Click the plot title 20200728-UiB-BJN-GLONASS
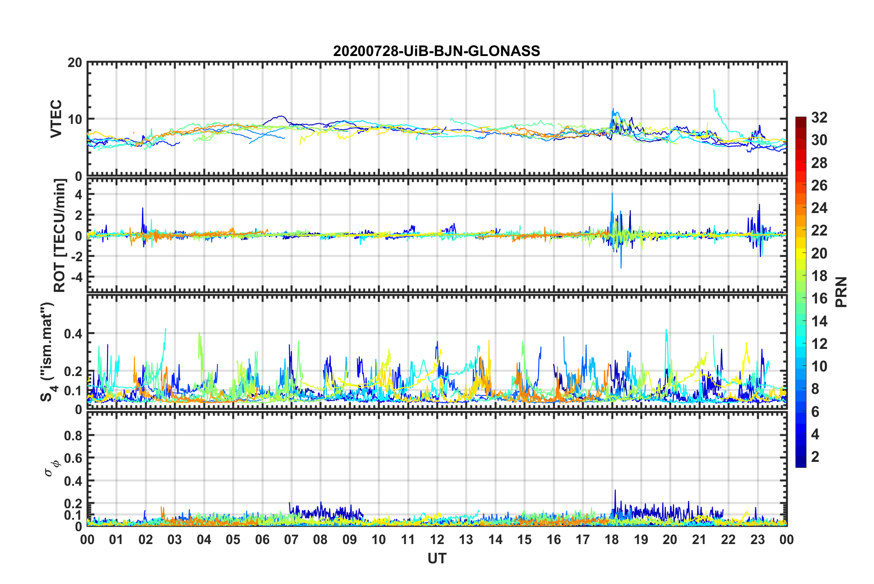This screenshot has width=874, height=584. 437,51
